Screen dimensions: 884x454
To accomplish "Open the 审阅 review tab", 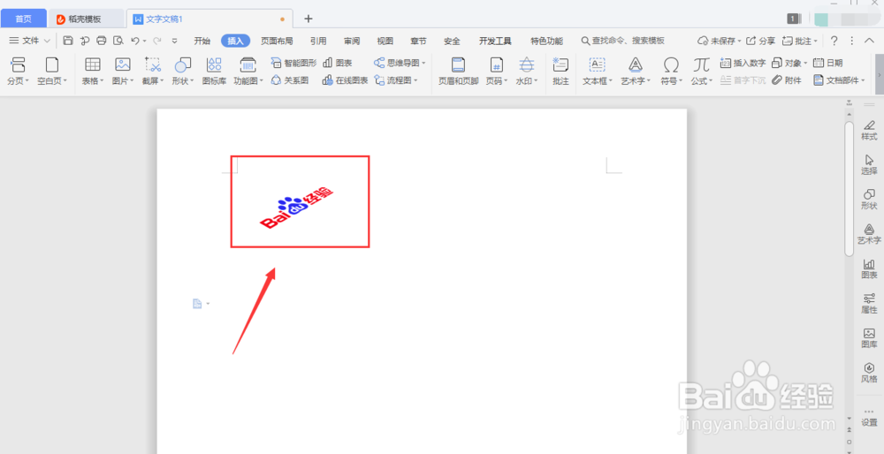I will 352,41.
